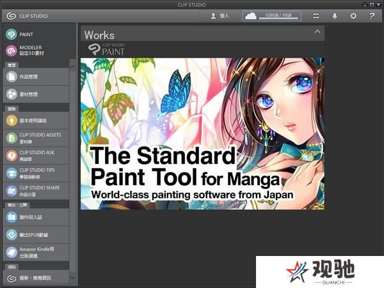Open Amazon Kindle publishing item
The height and width of the screenshot is (288, 384).
click(36, 252)
